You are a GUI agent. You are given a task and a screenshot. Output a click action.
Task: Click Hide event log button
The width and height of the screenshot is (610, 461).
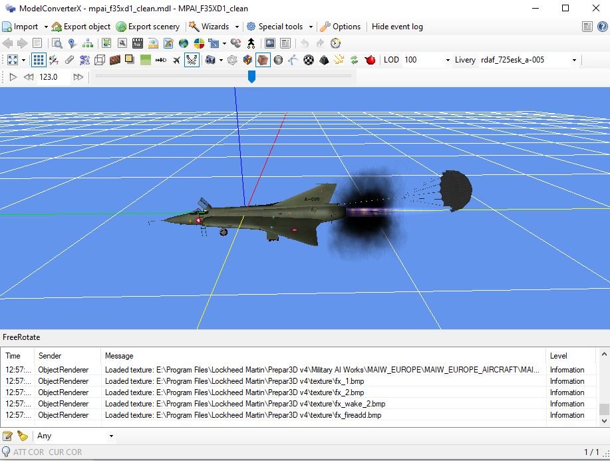click(397, 27)
